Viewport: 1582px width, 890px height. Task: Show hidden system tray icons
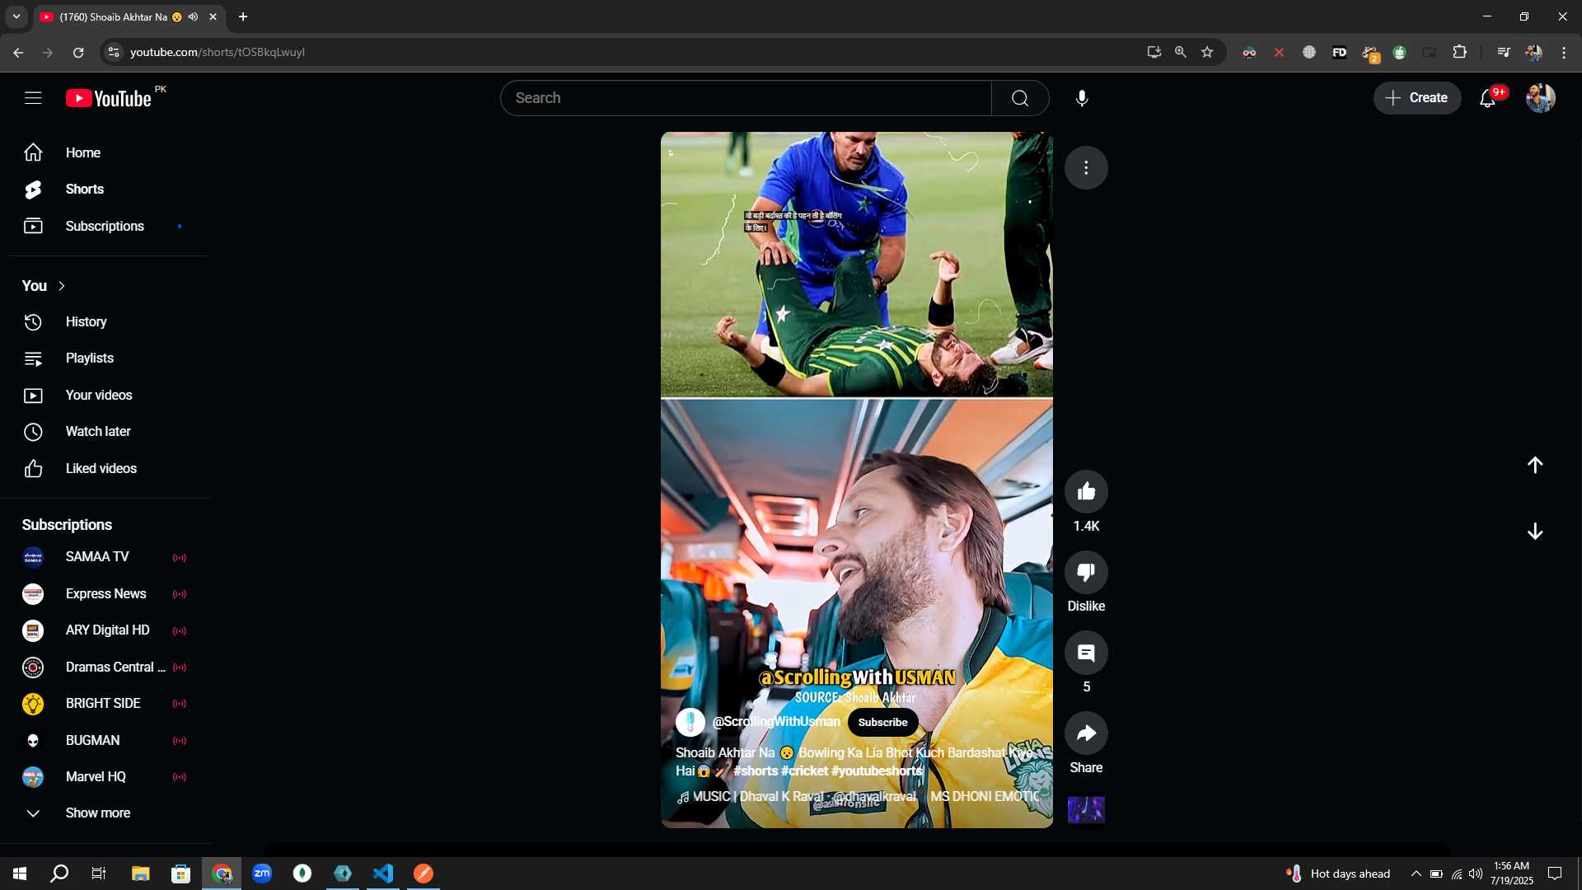click(1416, 874)
